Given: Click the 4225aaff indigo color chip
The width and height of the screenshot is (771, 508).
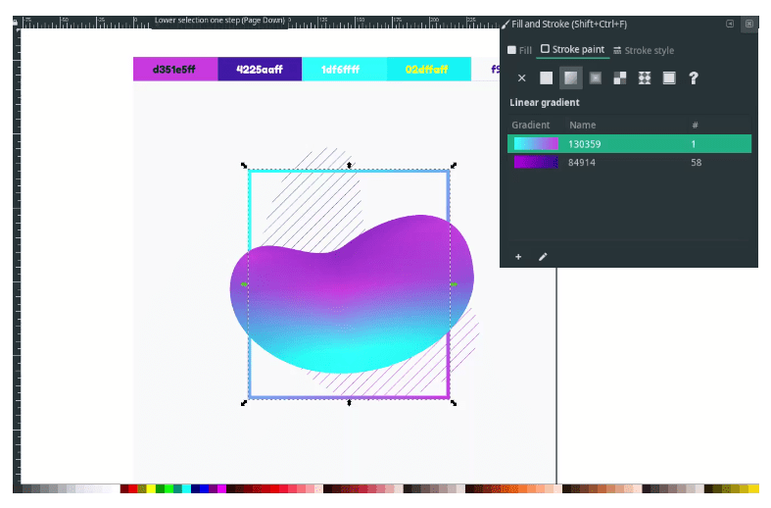Looking at the screenshot, I should 260,70.
